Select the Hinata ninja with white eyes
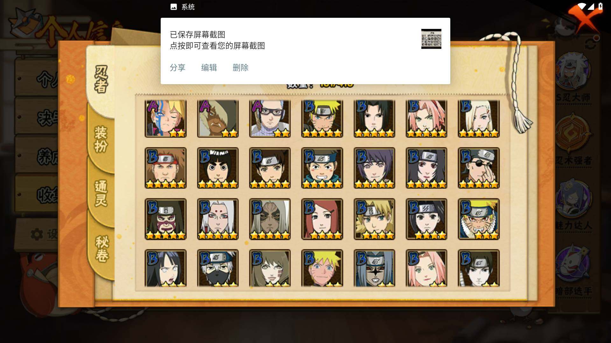Screen dimensions: 611x343 coord(165,268)
